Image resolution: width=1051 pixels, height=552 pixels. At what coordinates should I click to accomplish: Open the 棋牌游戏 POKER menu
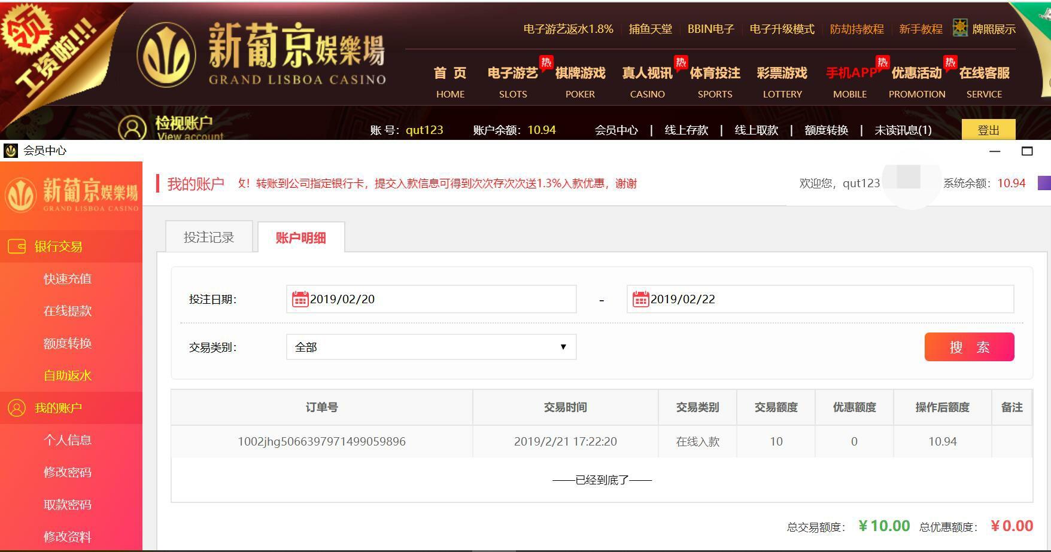580,82
